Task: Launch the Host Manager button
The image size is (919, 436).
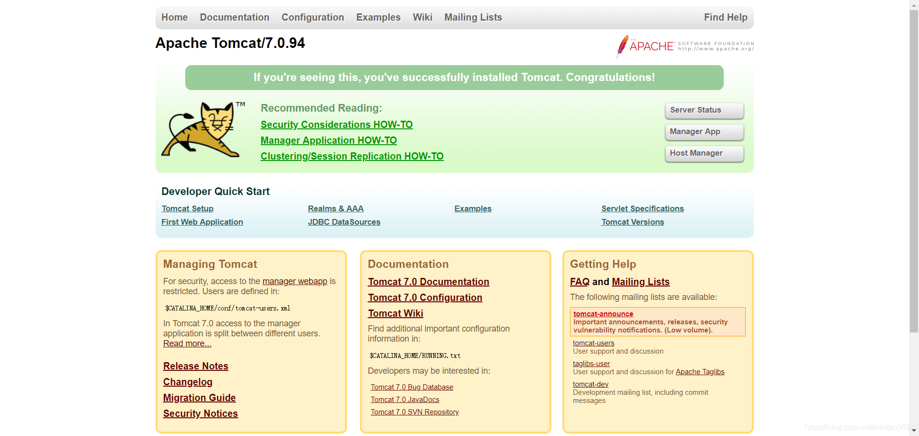Action: click(704, 153)
